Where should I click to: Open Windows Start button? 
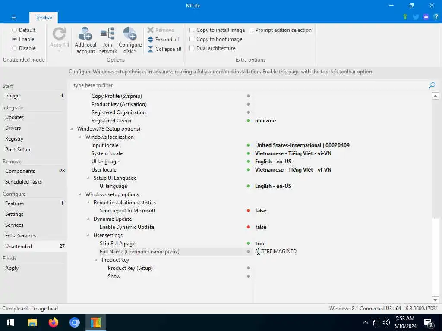tap(10, 322)
